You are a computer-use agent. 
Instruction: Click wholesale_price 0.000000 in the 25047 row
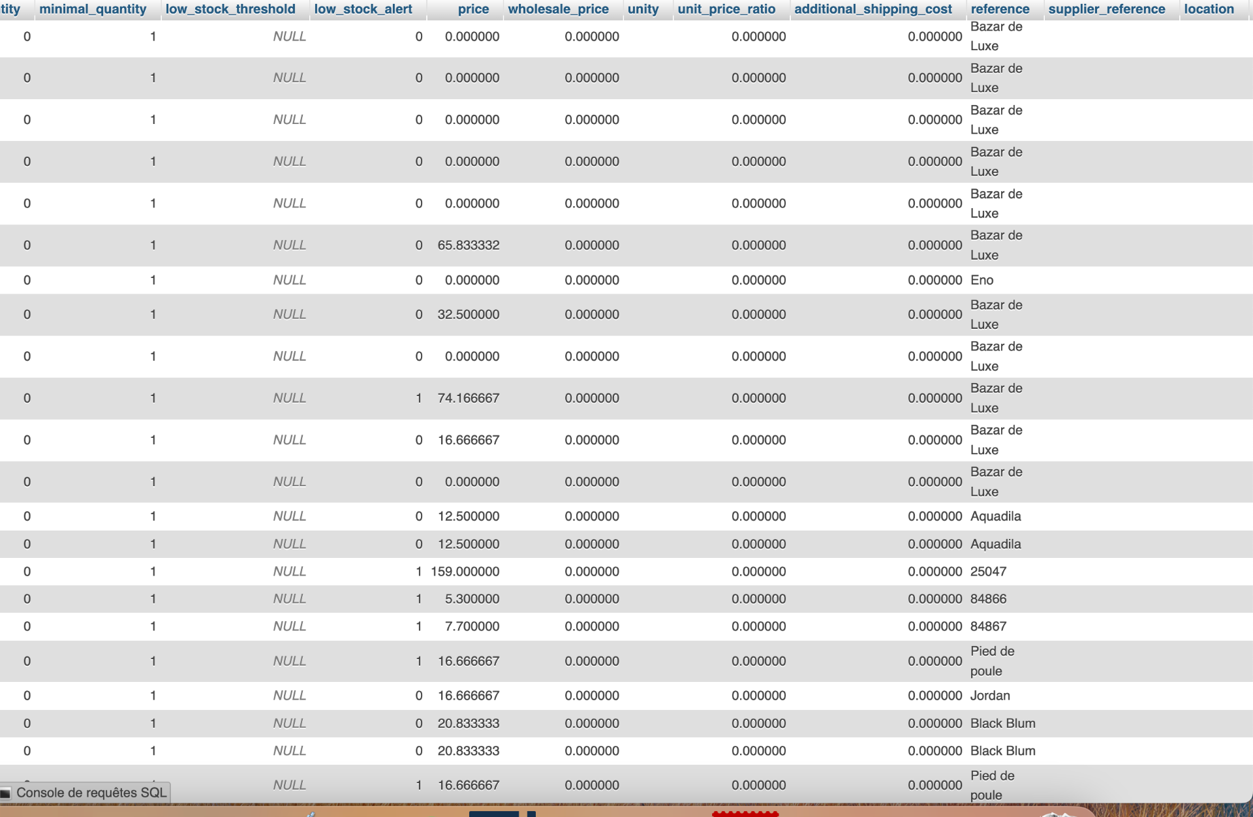point(592,572)
